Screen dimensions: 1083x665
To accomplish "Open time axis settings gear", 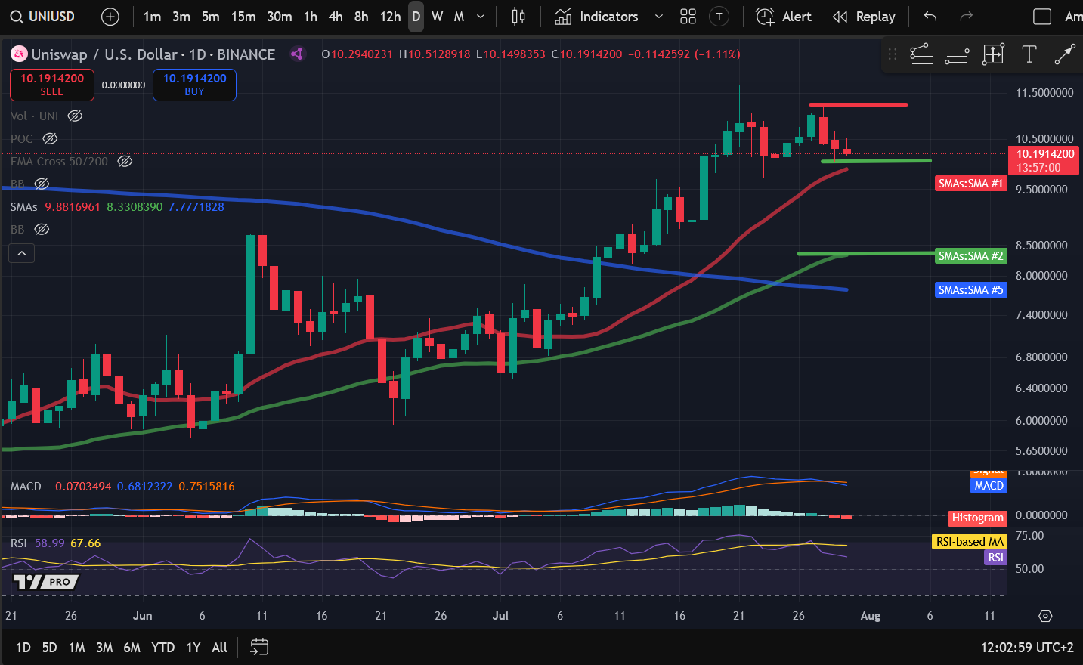I will pos(1045,616).
